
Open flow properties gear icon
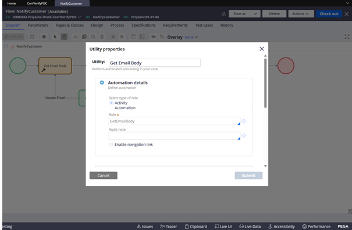[x=44, y=37]
